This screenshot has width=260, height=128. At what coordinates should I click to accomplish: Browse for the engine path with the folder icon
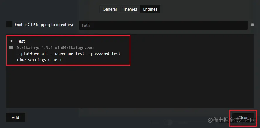pyautogui.click(x=11, y=48)
